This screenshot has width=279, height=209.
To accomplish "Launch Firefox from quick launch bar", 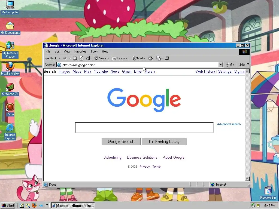I will click(34, 206).
